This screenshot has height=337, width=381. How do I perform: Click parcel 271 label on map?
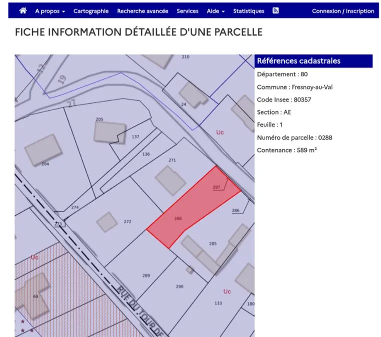(x=172, y=160)
